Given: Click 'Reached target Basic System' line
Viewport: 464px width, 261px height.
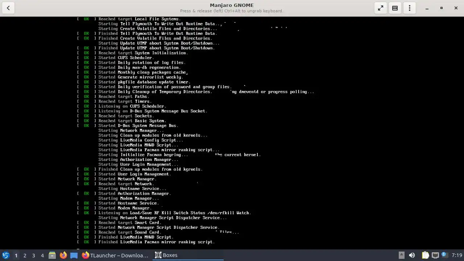Looking at the screenshot, I should pyautogui.click(x=121, y=121).
